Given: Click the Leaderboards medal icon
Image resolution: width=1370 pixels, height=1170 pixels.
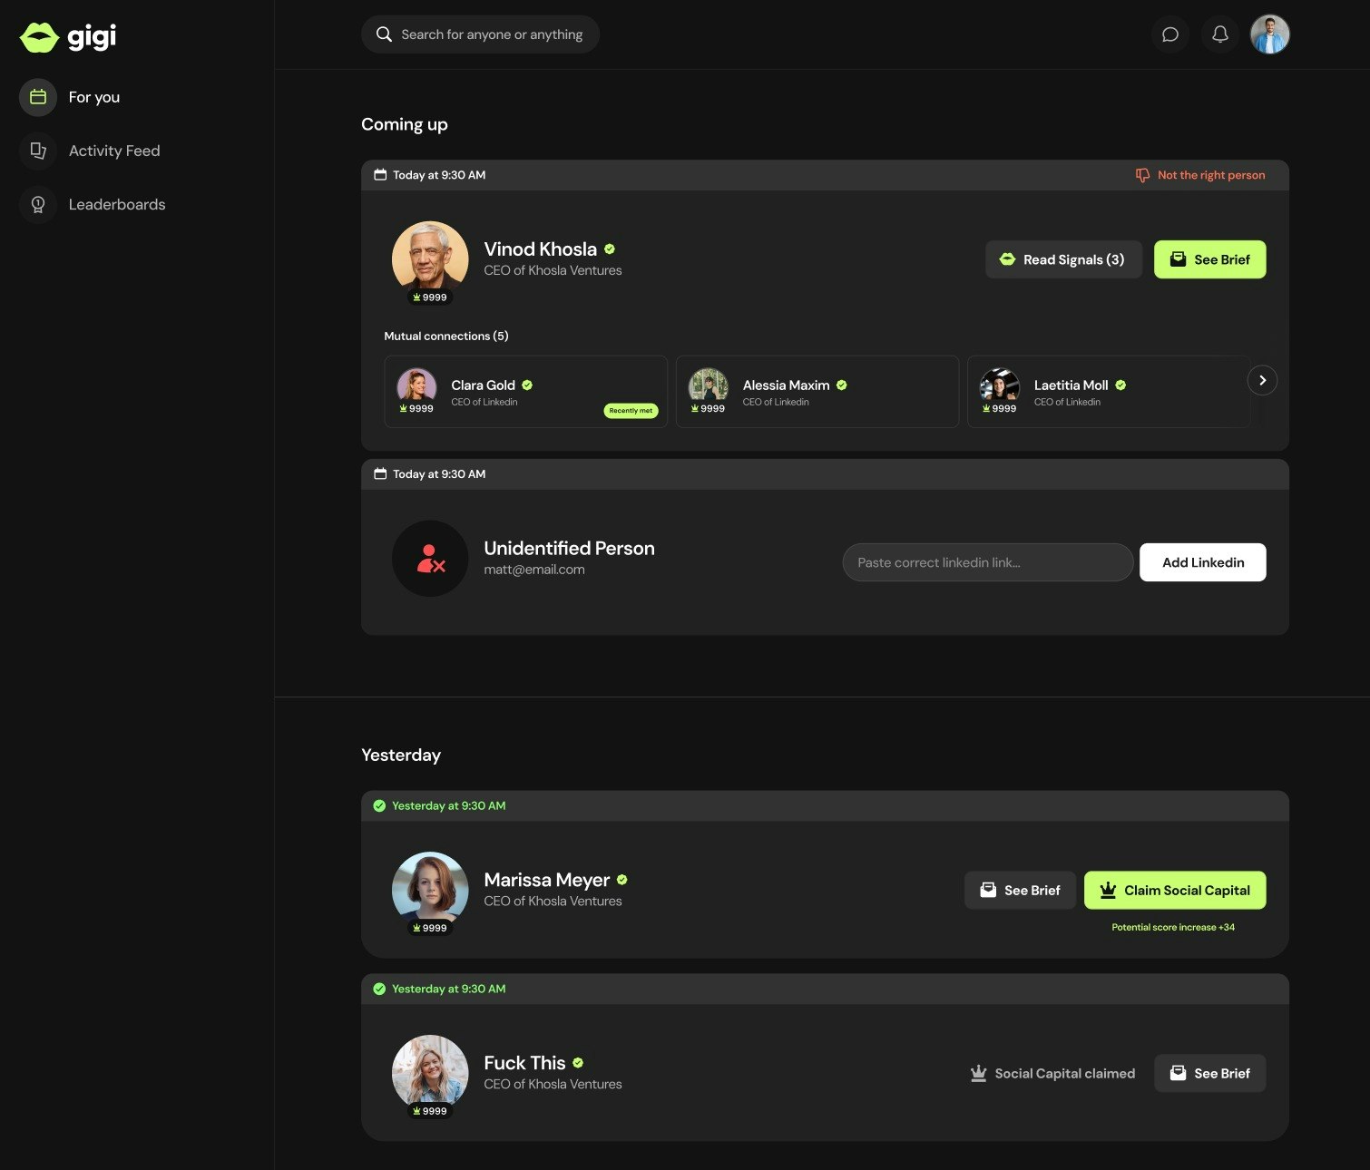Looking at the screenshot, I should (38, 204).
